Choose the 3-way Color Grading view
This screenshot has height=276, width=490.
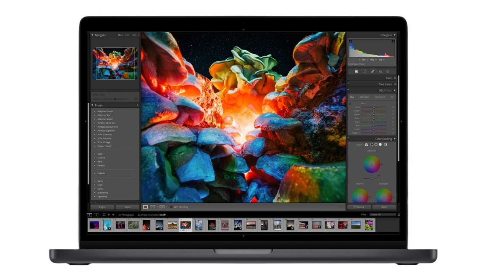(x=366, y=145)
